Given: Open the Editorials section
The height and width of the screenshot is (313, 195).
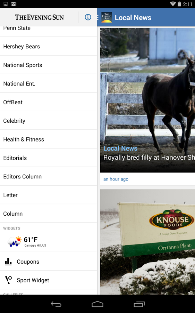Looking at the screenshot, I should 48,158.
